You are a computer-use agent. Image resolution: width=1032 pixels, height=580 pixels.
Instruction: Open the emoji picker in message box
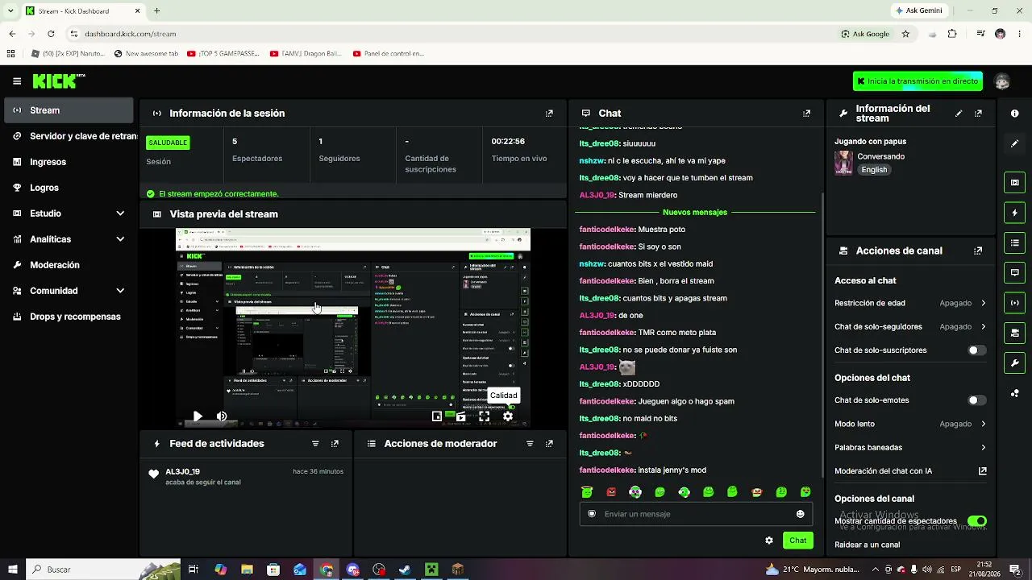pos(801,514)
